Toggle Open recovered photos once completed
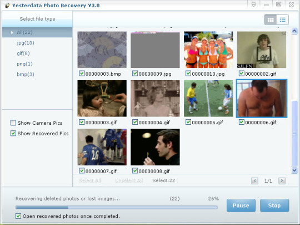This screenshot has height=225, width=300. (x=18, y=216)
